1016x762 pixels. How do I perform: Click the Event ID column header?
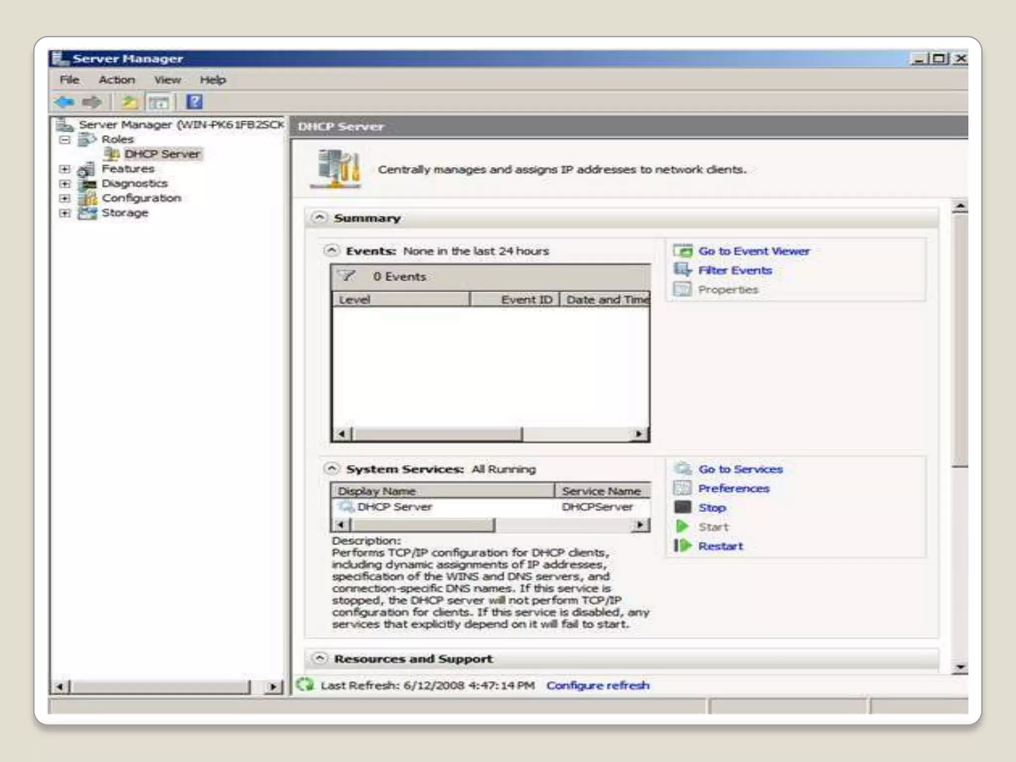pos(514,300)
